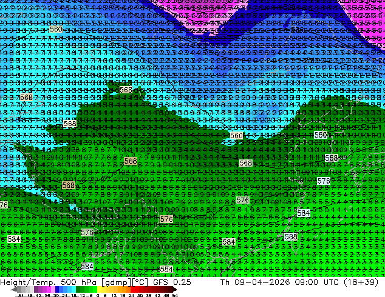Click the '-30' scale value
Image resolution: width=385 pixels, height=297 pixels.
click(x=55, y=296)
